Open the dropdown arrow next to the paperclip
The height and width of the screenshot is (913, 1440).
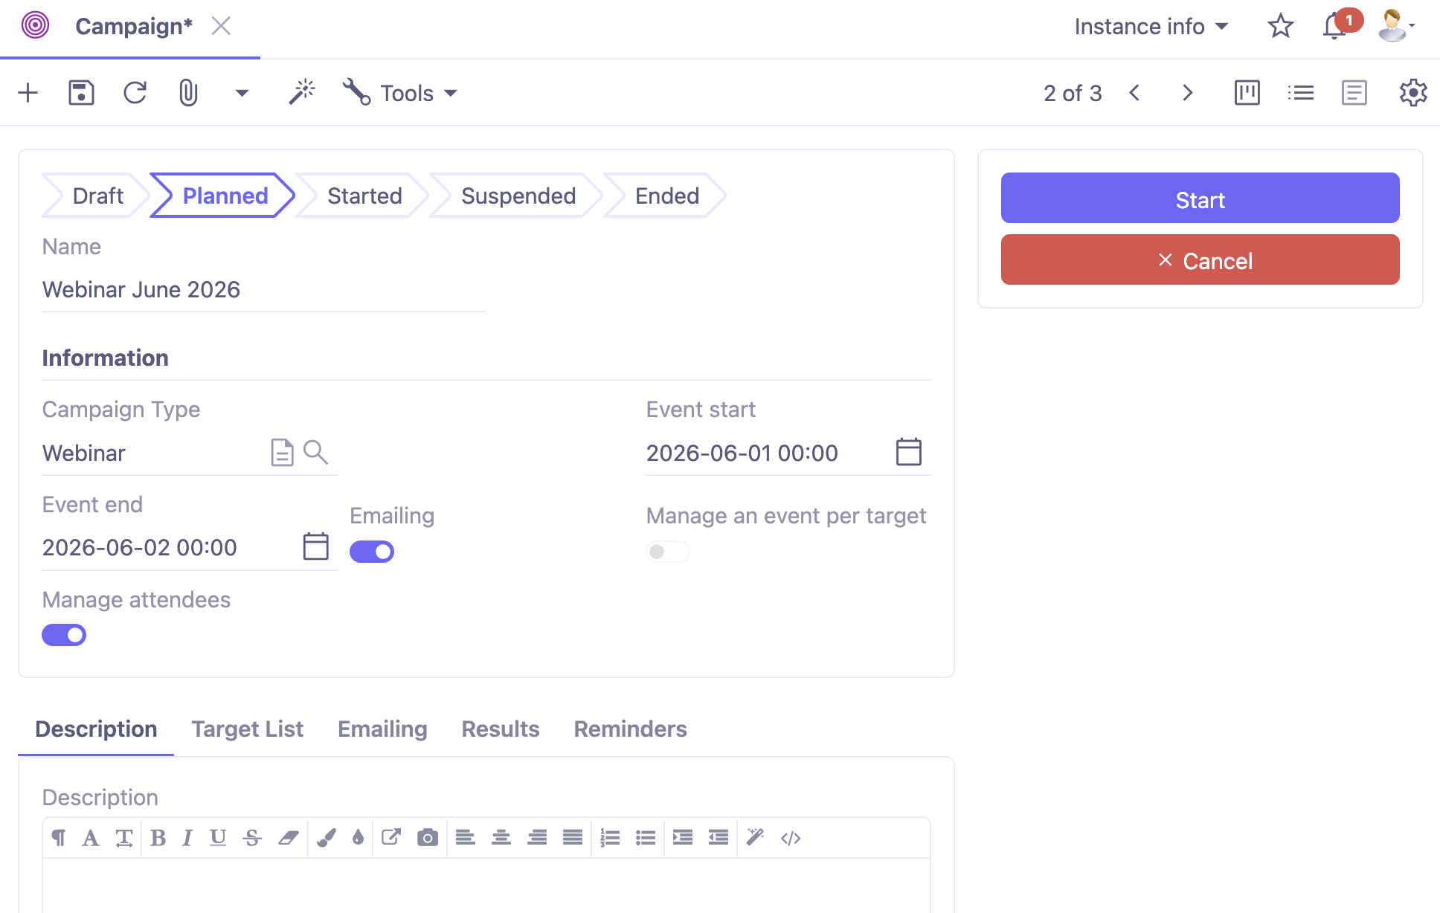[240, 94]
